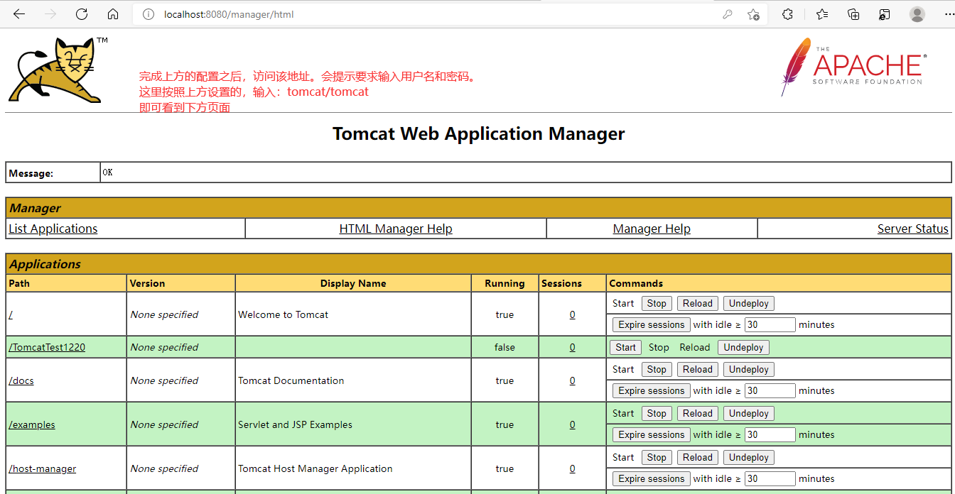955x494 pixels.
Task: Reload the Tomcat Documentation application
Action: click(x=698, y=369)
